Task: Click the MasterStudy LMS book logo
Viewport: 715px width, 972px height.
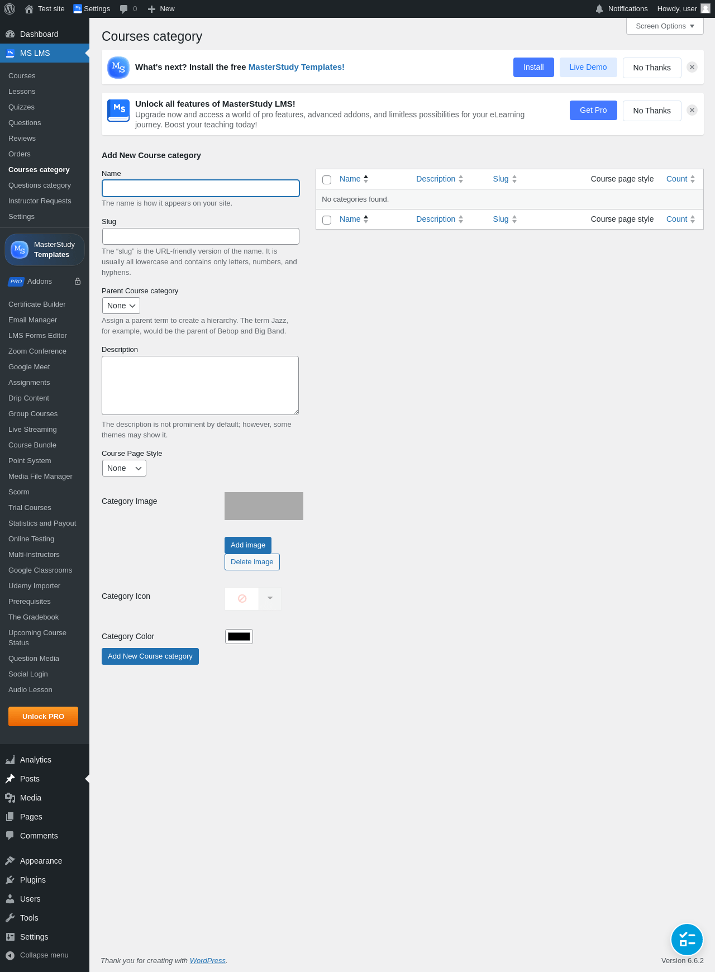Action: 118,110
